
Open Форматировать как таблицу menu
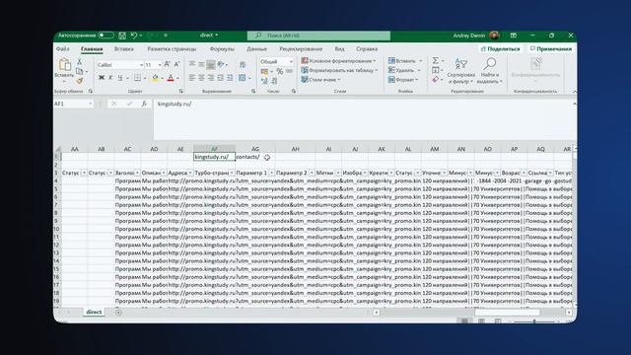(339, 70)
